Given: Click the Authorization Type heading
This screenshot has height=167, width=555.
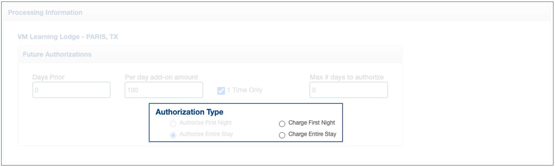Looking at the screenshot, I should [189, 112].
